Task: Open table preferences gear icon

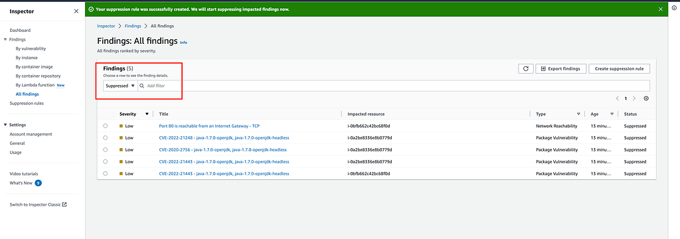Action: (646, 98)
